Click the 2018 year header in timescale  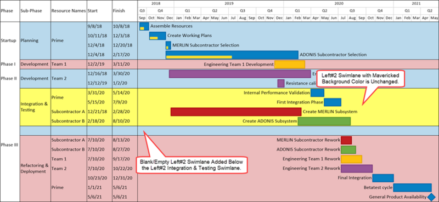156,4
